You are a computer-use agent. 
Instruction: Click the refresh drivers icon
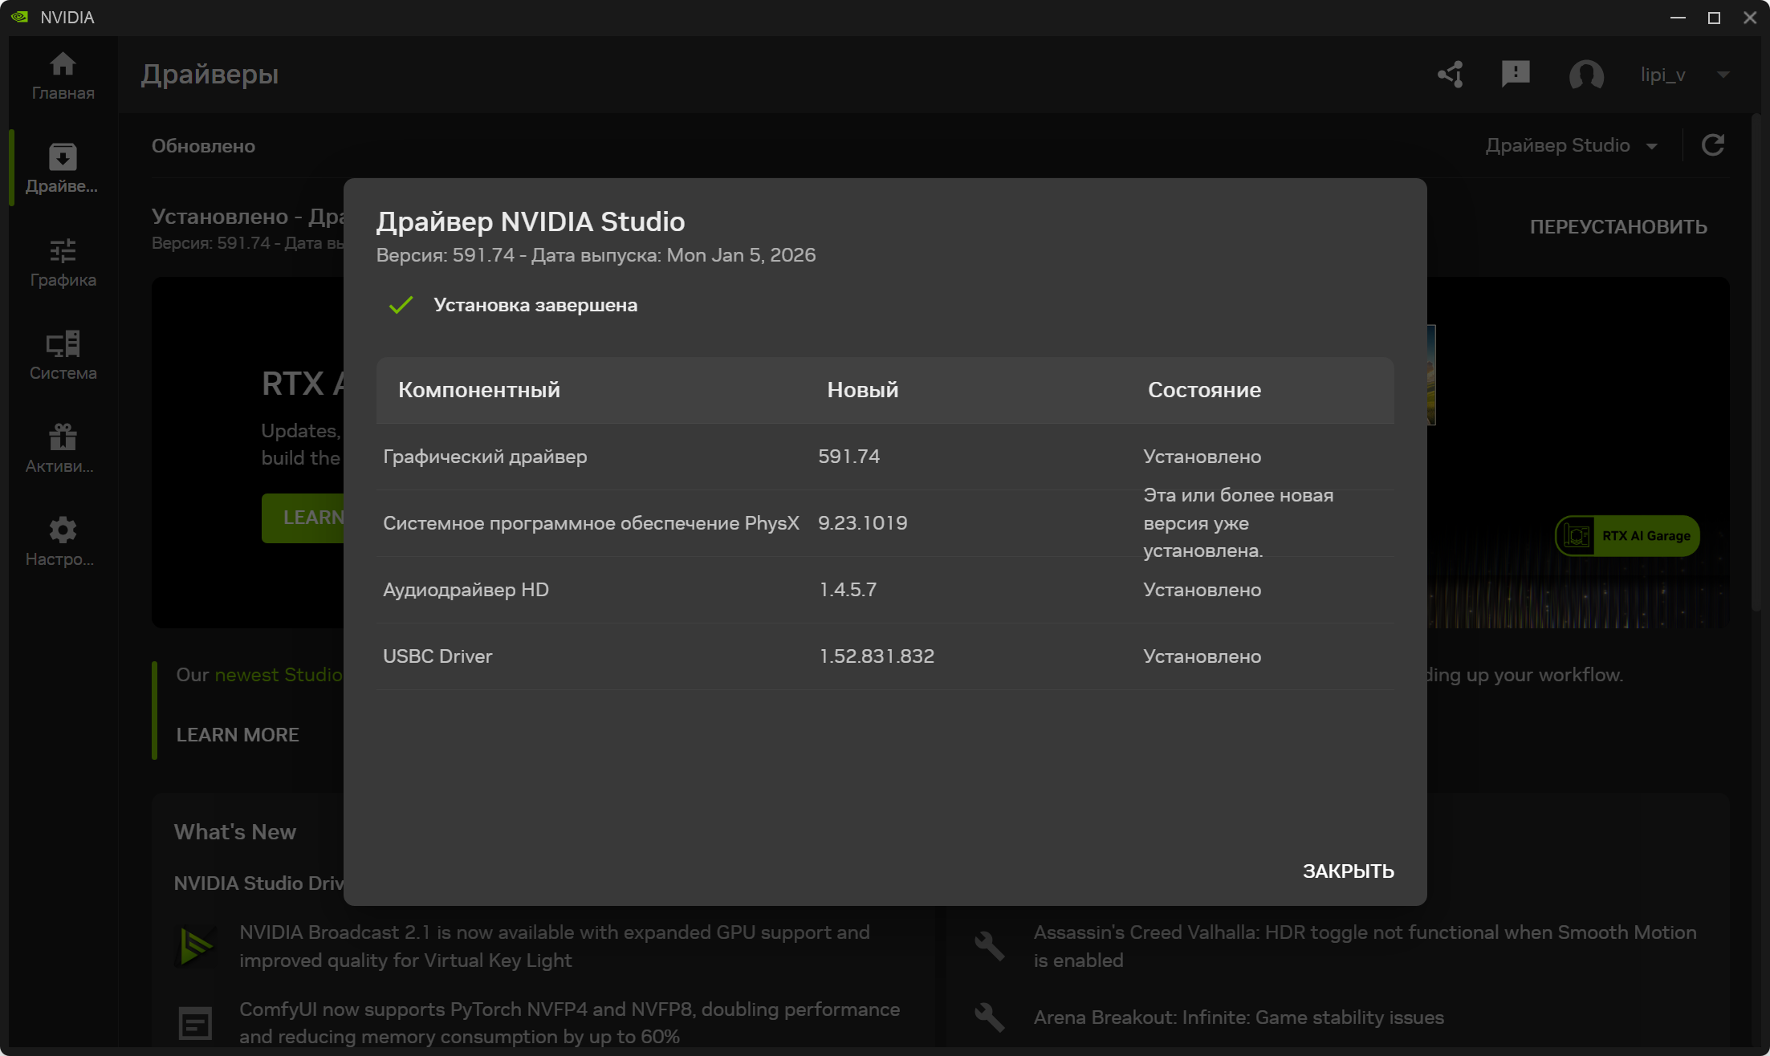click(1712, 145)
